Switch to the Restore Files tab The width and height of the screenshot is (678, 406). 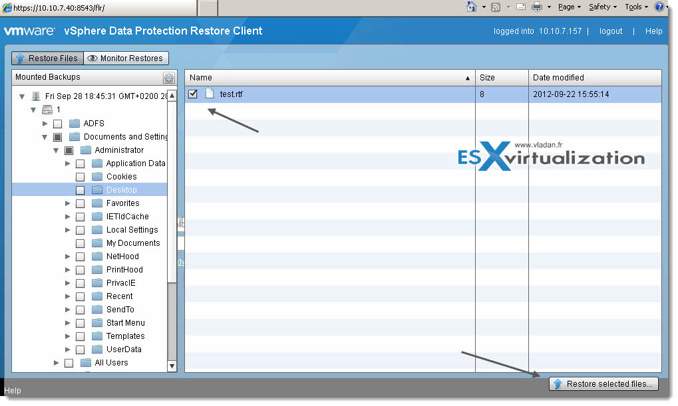click(x=47, y=58)
